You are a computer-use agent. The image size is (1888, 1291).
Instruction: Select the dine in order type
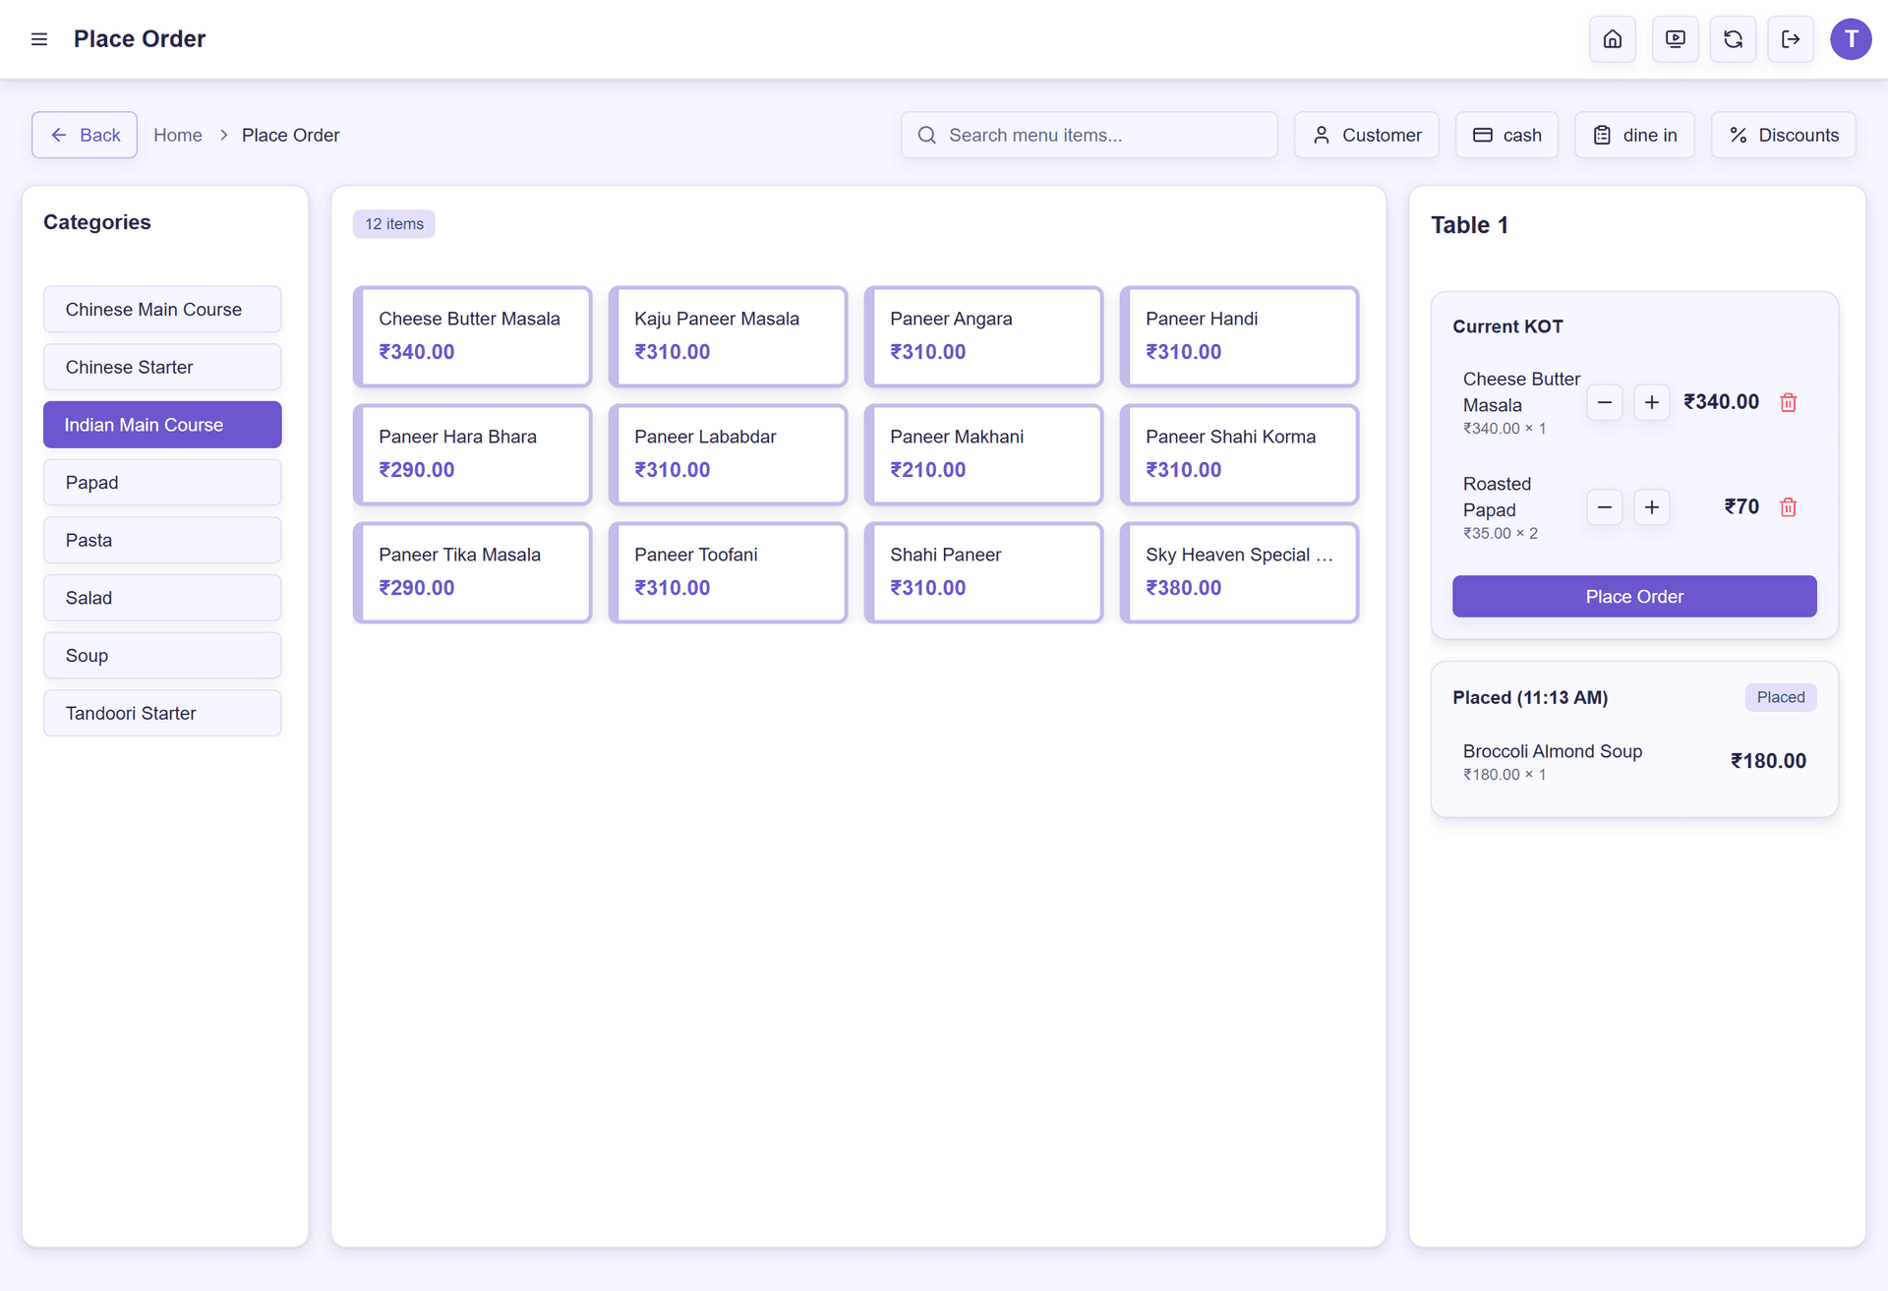click(1633, 135)
